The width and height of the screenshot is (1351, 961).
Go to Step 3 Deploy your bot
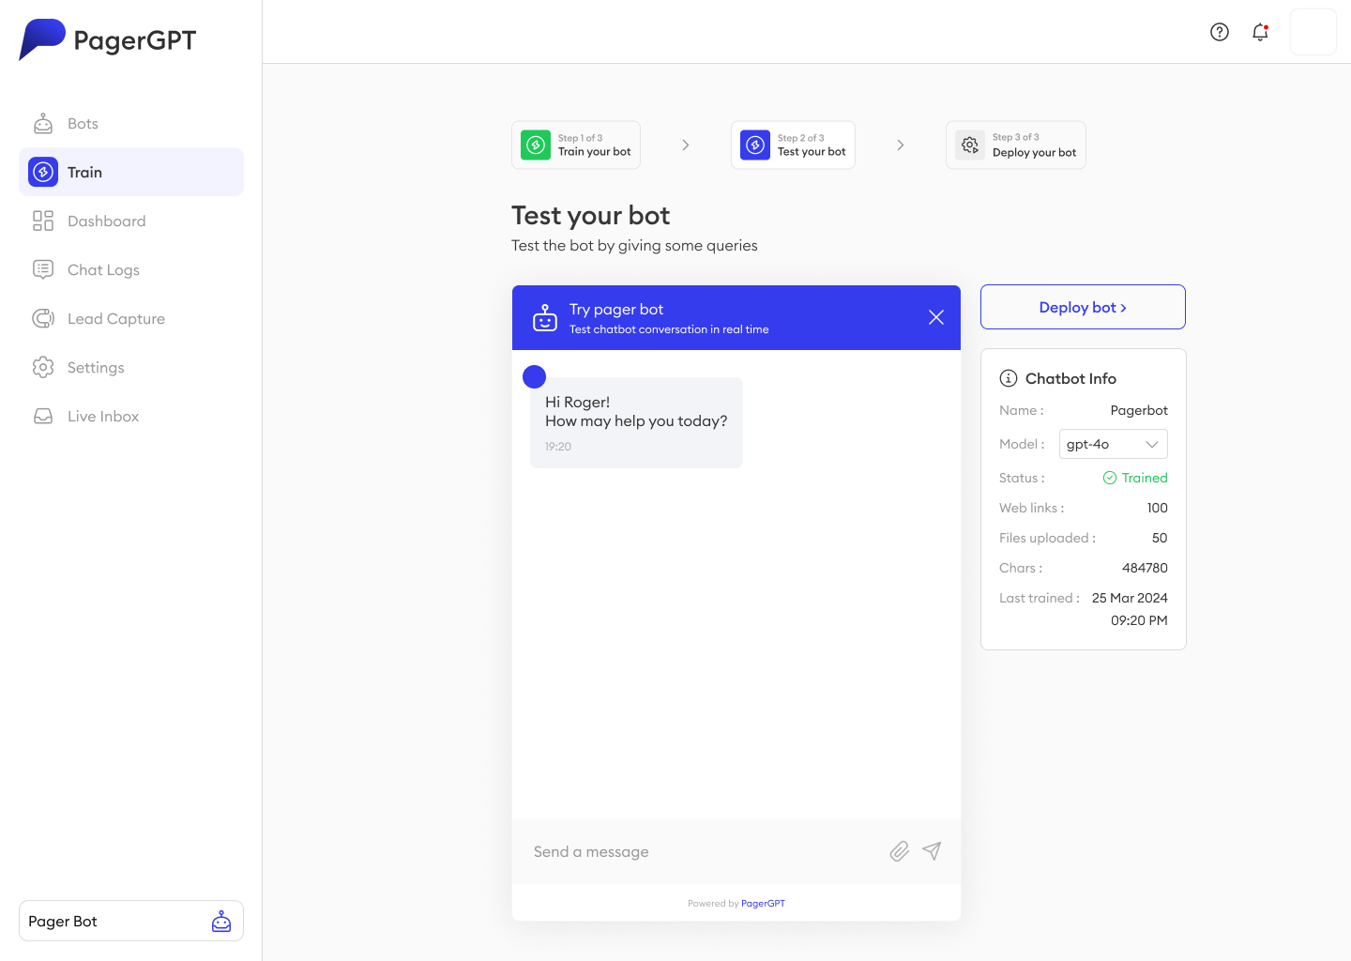(x=1016, y=145)
